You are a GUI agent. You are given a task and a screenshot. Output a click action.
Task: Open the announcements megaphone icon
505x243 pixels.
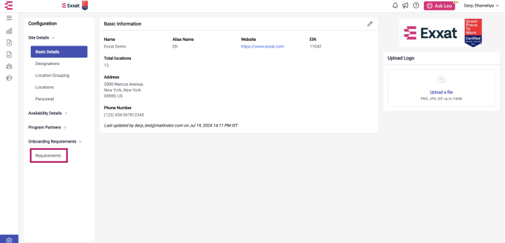[406, 5]
